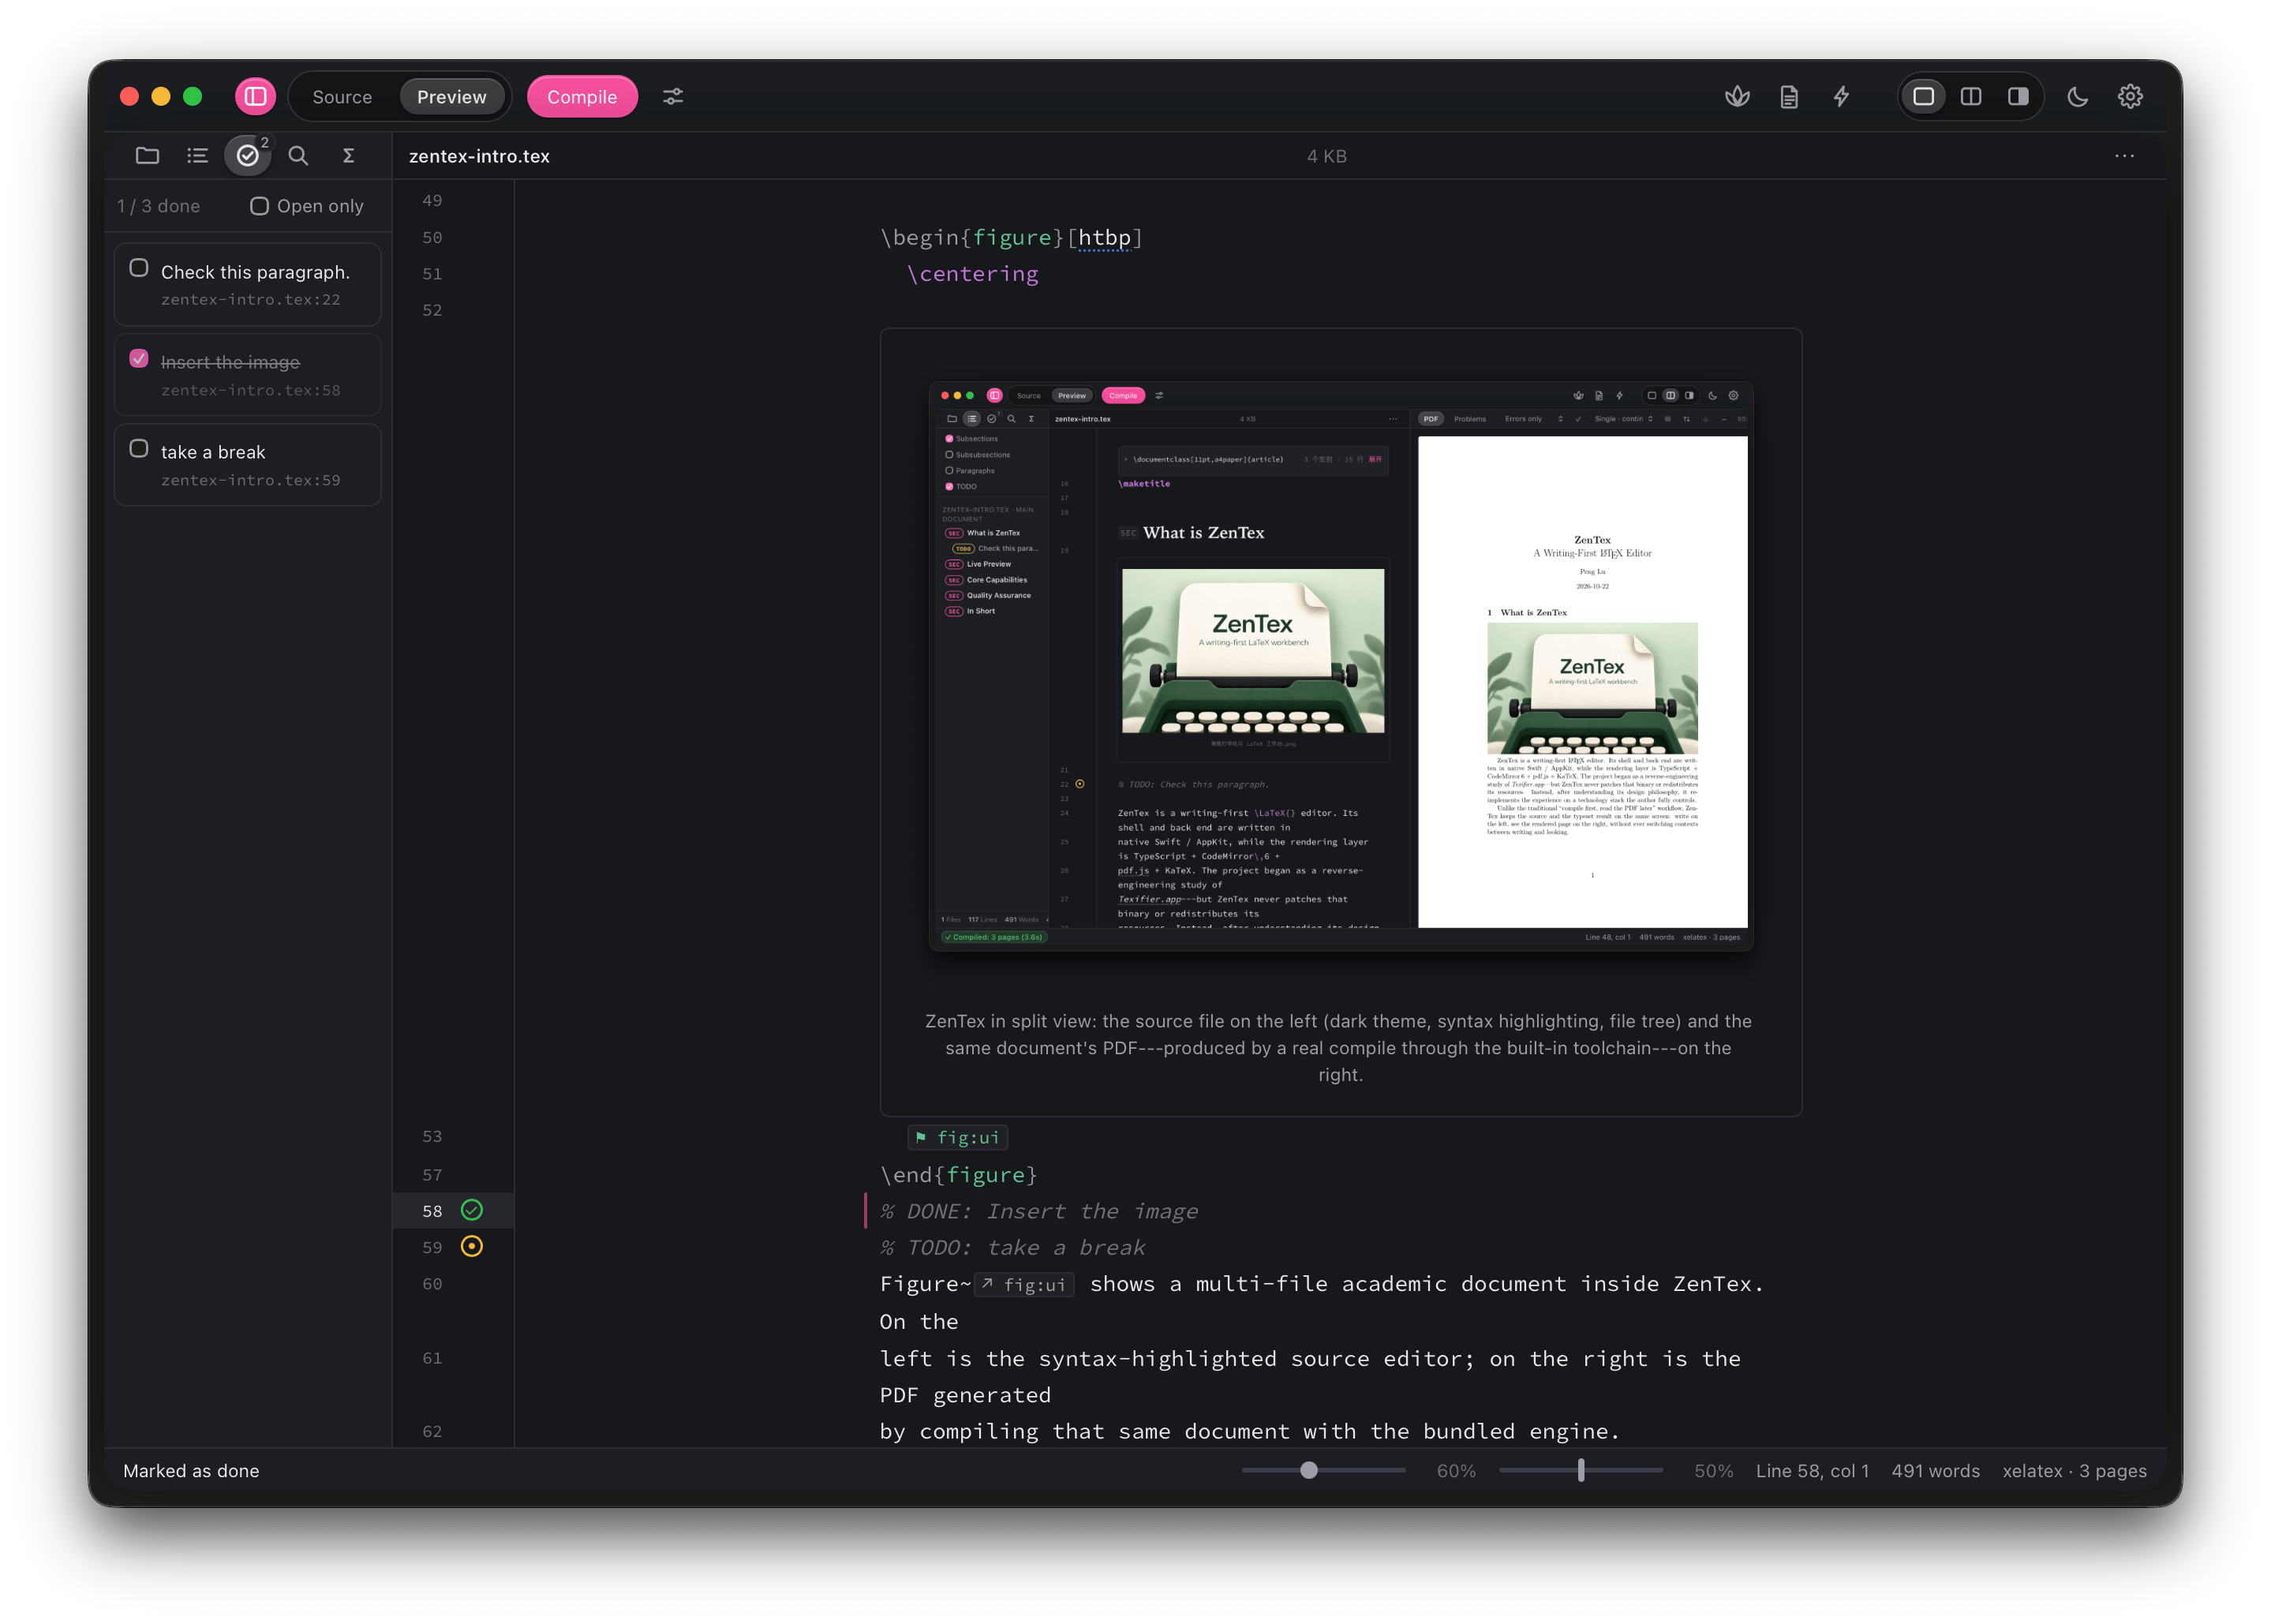The height and width of the screenshot is (1624, 2271).
Task: Open compile options sliders icon
Action: point(673,96)
